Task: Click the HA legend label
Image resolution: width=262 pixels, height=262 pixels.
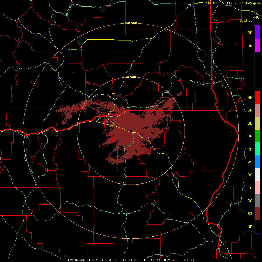Action: 250,98
